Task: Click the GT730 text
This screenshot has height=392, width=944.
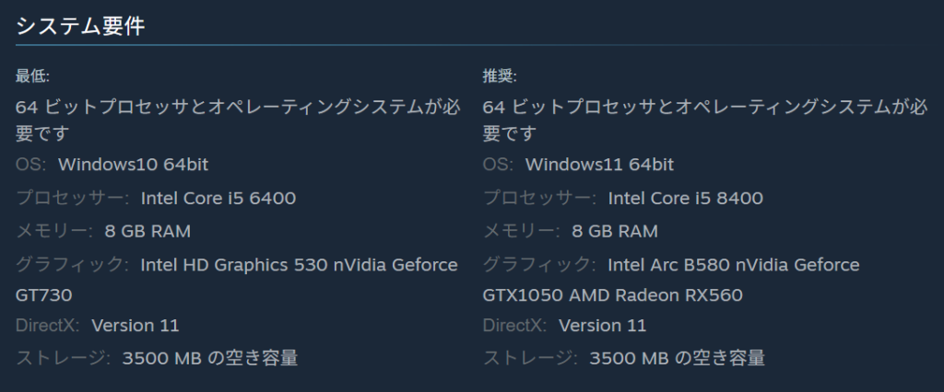Action: pyautogui.click(x=44, y=296)
